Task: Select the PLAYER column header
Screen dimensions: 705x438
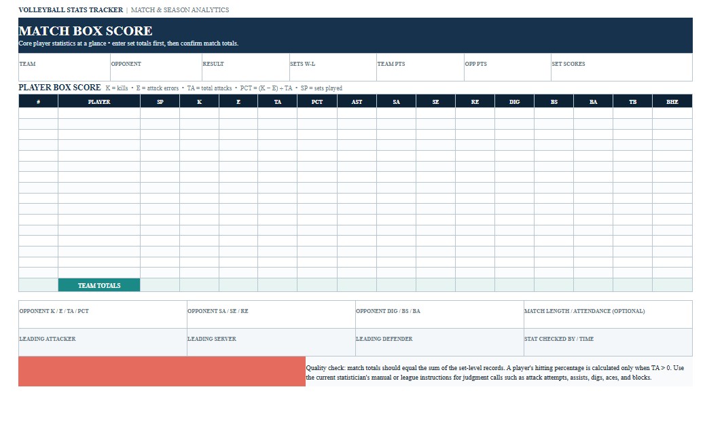Action: pyautogui.click(x=99, y=102)
